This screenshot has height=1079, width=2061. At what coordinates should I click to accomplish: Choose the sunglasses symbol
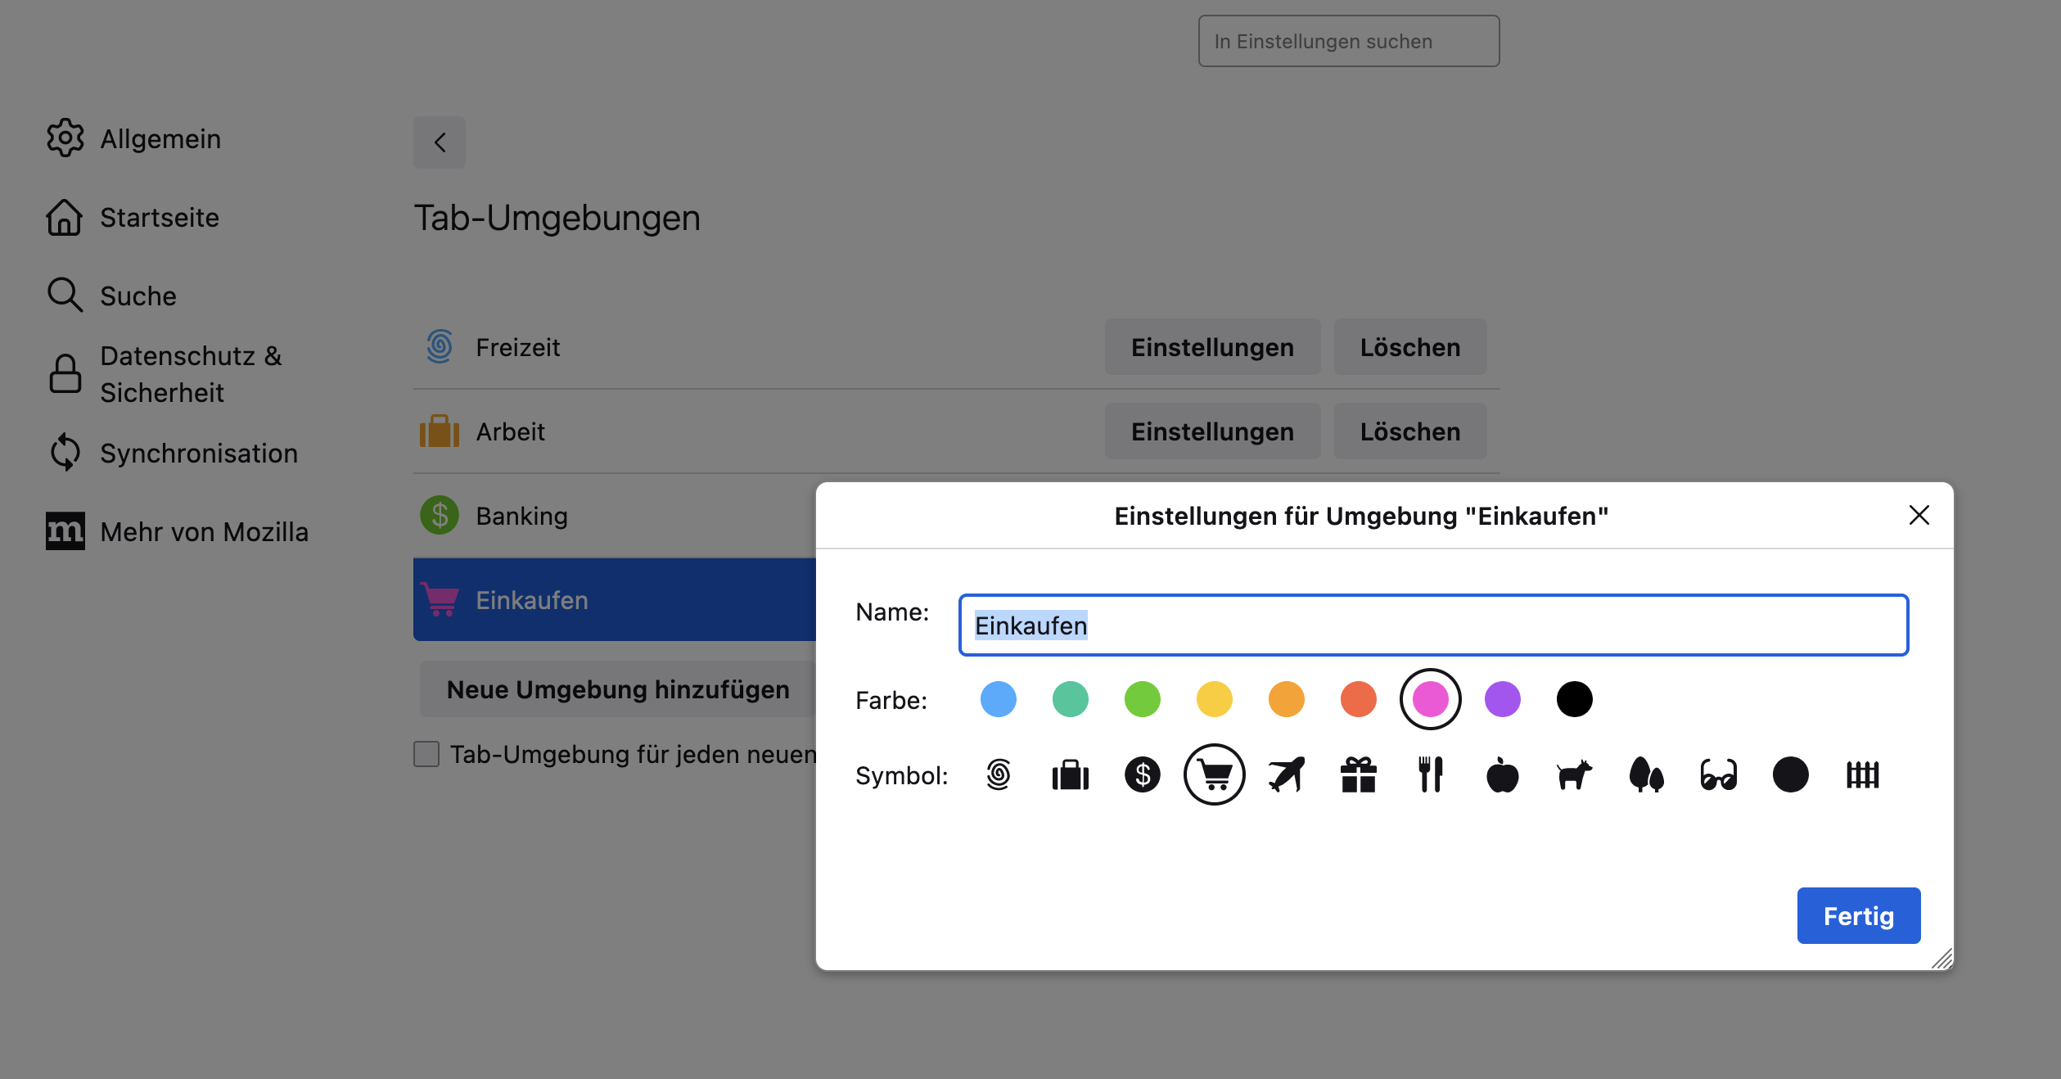click(1718, 774)
